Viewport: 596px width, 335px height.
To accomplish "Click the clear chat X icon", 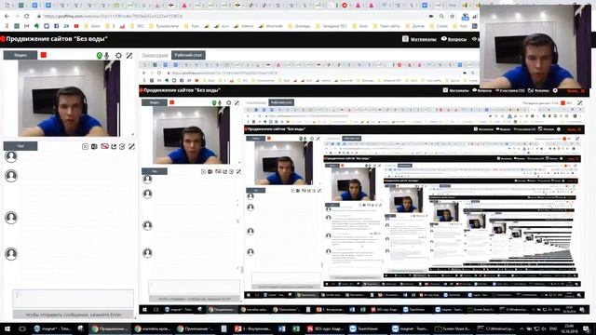I will point(85,147).
